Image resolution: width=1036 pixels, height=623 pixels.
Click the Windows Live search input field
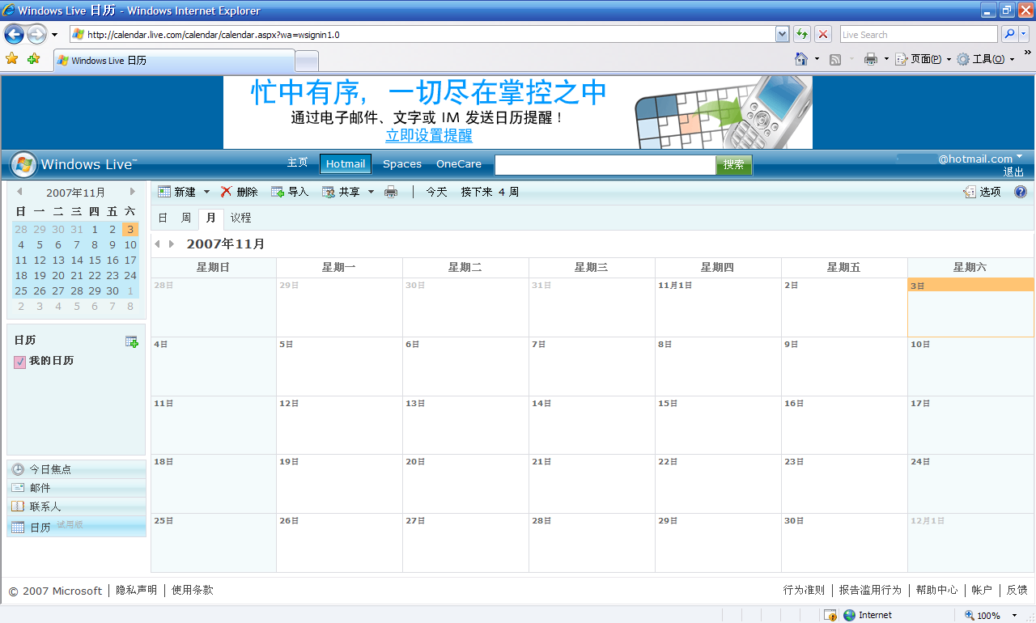tap(605, 165)
